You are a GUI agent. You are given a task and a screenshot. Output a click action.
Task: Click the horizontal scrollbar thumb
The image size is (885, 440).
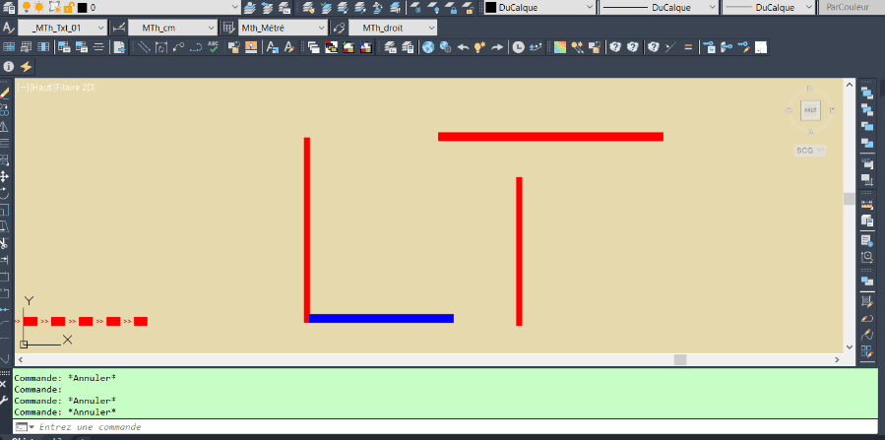coord(680,359)
